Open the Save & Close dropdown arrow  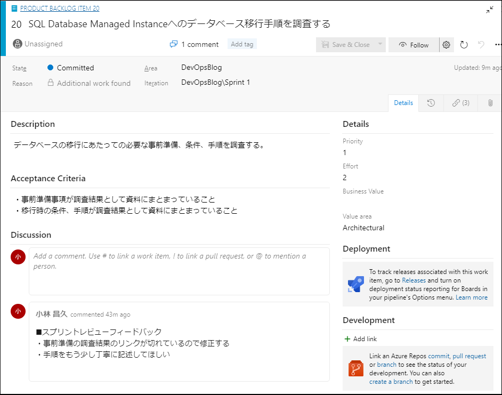tap(379, 44)
